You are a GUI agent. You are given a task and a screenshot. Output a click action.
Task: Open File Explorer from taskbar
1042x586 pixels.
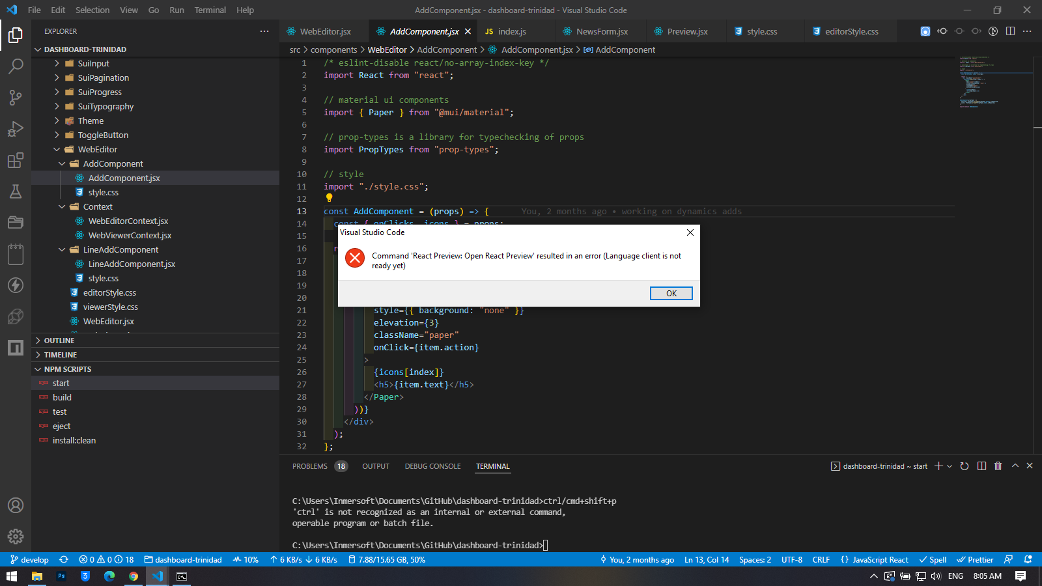pos(37,576)
